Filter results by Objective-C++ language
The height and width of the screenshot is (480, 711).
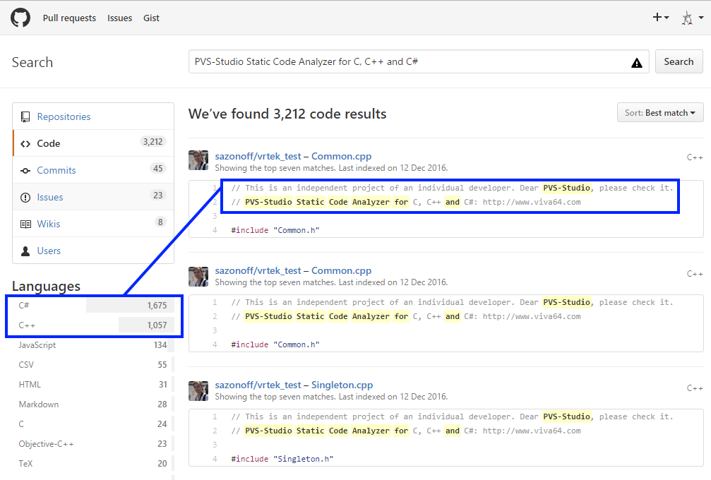(93, 443)
